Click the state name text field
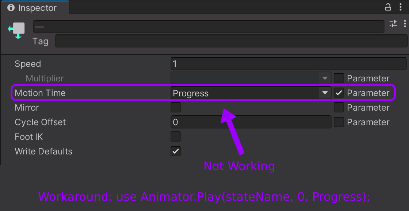The height and width of the screenshot is (211, 409). [x=208, y=27]
